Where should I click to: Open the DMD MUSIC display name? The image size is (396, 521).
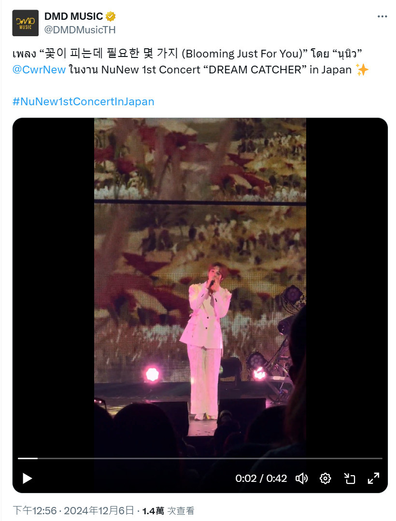point(74,16)
